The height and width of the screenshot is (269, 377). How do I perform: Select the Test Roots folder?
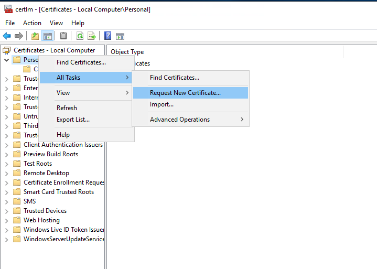point(37,164)
